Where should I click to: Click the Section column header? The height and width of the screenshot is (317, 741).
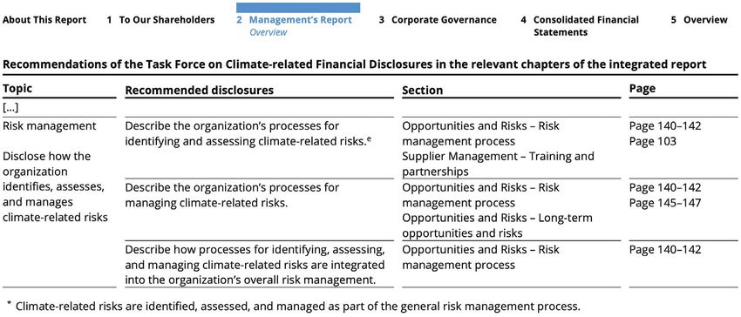coord(423,91)
